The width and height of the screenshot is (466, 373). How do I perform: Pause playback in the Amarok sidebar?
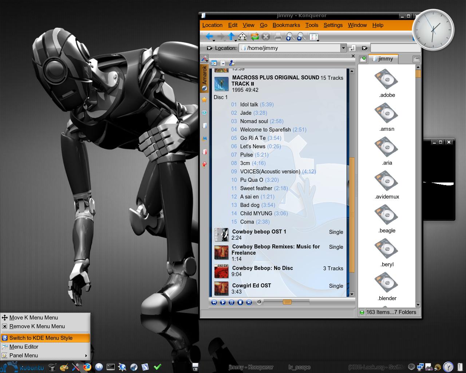click(232, 302)
